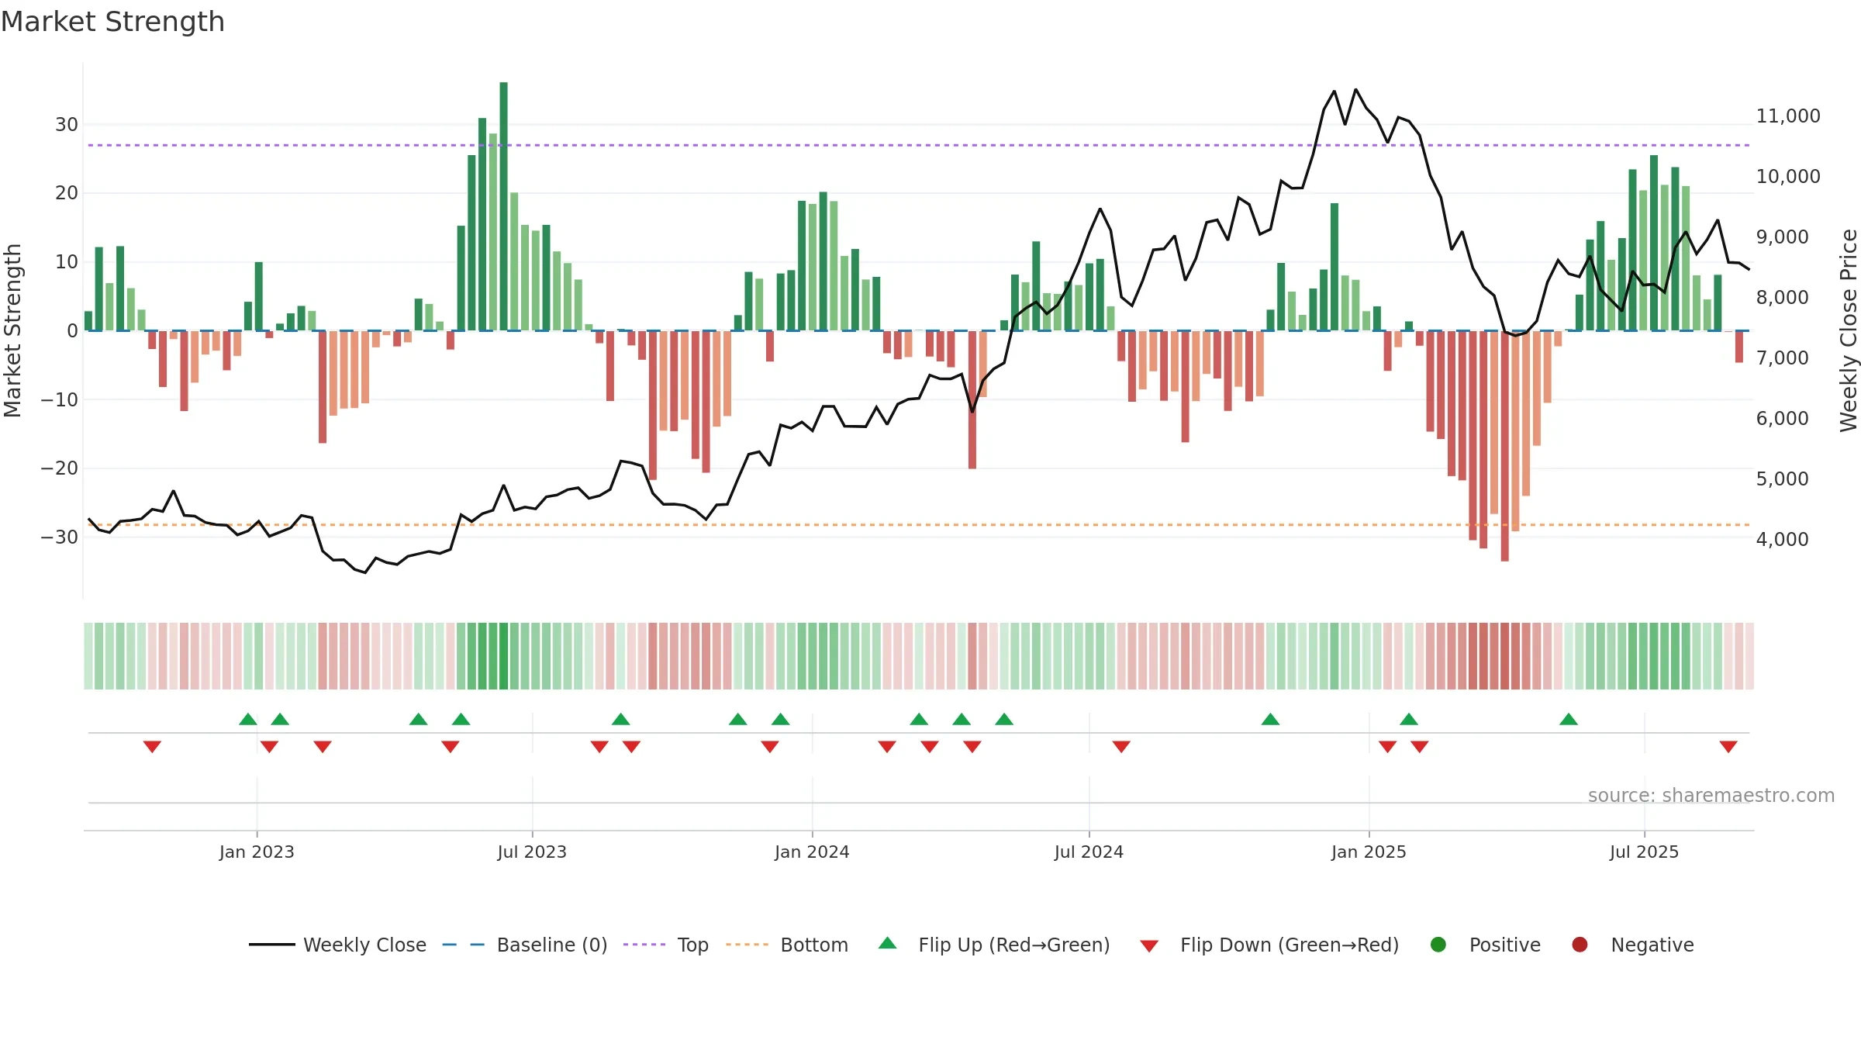Click the 11,000 price axis label
This screenshot has width=1861, height=1047.
coord(1788,116)
